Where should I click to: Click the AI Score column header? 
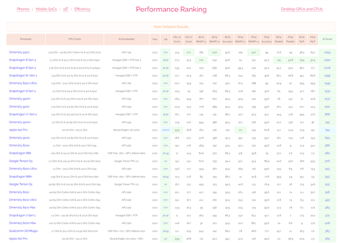pyautogui.click(x=327, y=39)
